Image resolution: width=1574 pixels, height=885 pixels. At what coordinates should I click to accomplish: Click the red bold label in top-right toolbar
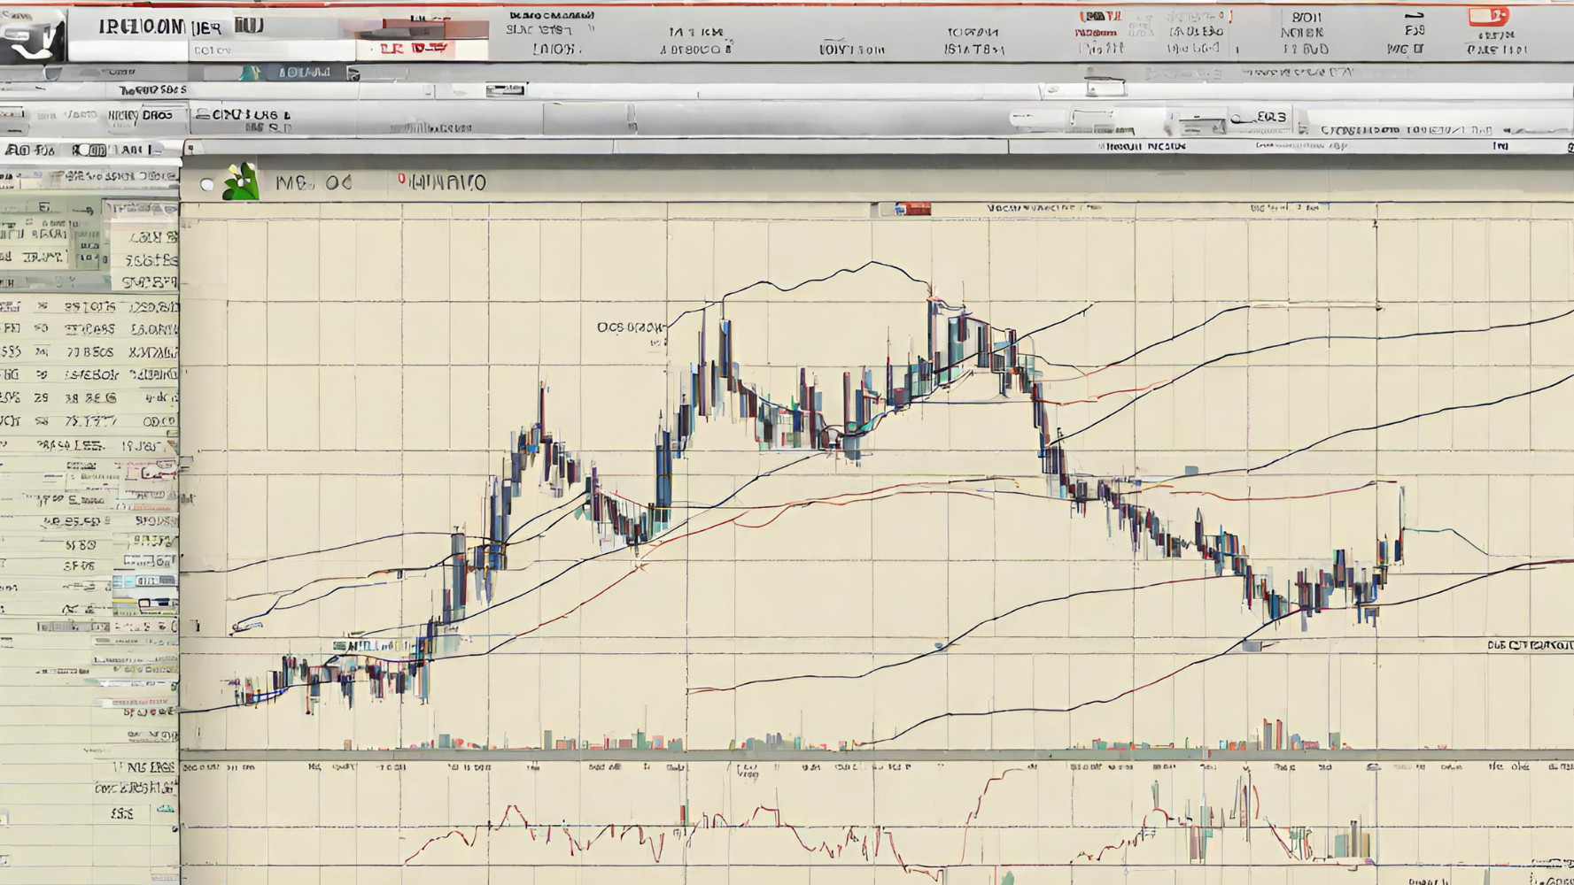[1100, 17]
